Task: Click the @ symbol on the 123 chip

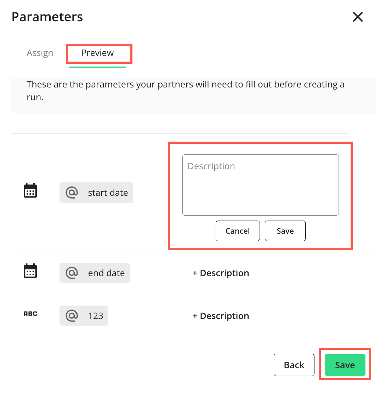Action: click(x=72, y=315)
